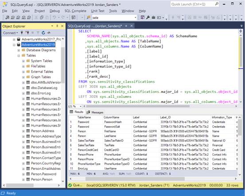Switch to the Results tab

pos(77,112)
